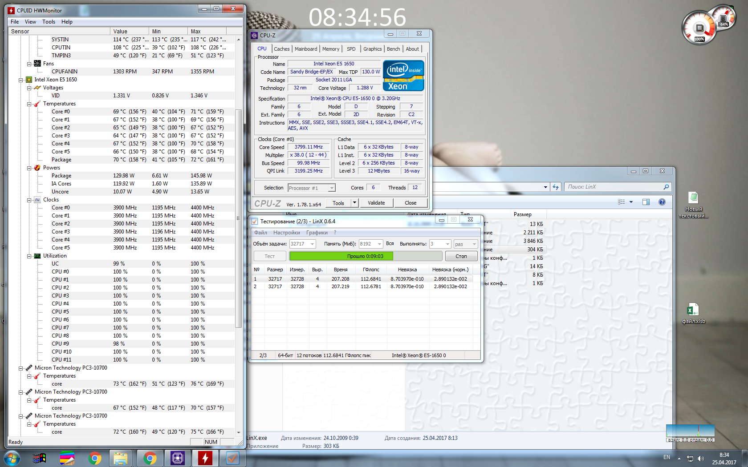Switch to the Bench tab in CPU-Z

(394, 49)
